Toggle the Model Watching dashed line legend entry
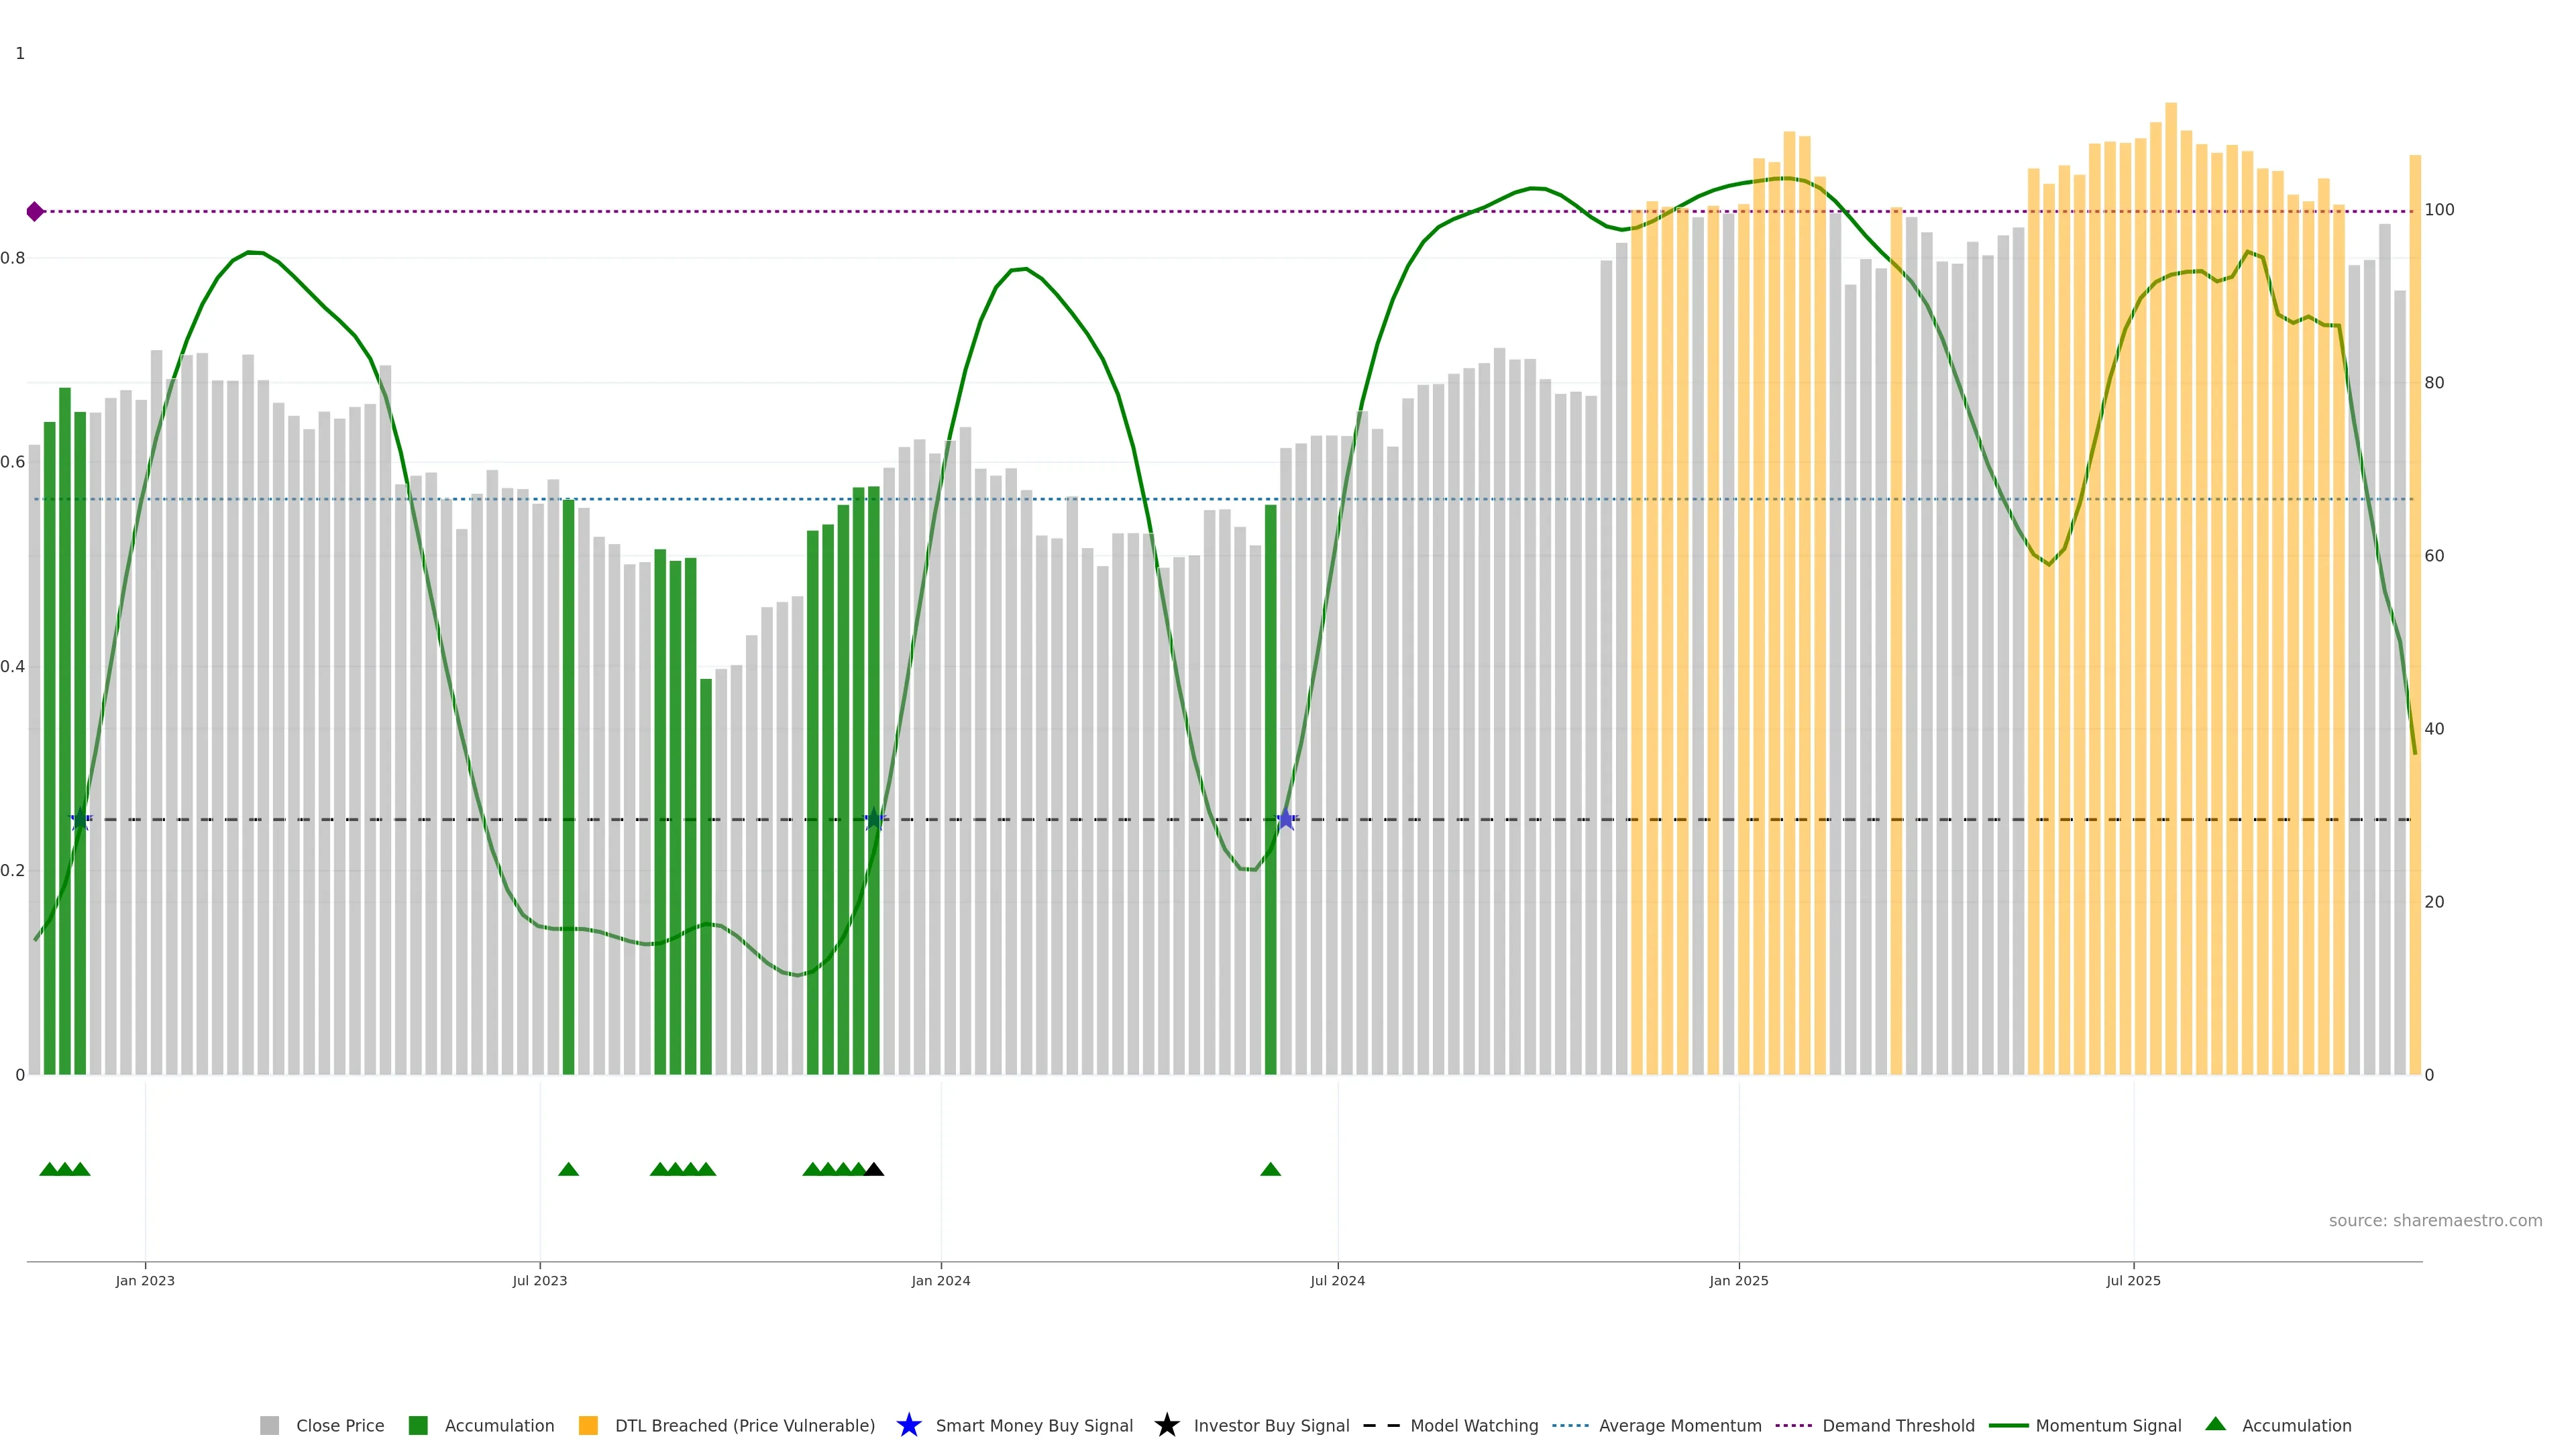Viewport: 2576px width, 1449px height. tap(1473, 1426)
